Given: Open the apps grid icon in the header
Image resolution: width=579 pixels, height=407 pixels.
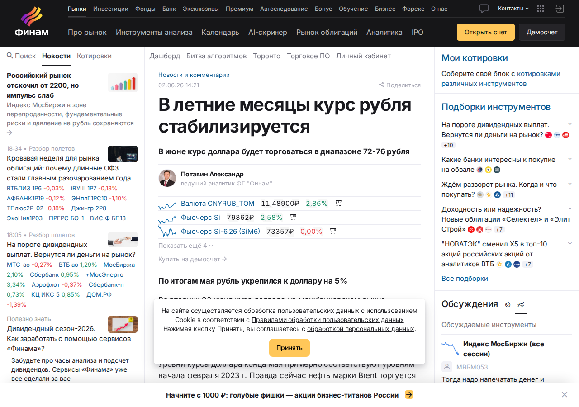Looking at the screenshot, I should (540, 9).
